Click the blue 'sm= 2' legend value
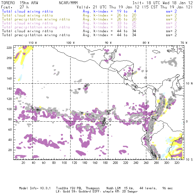The image size is (194, 194). [171, 11]
